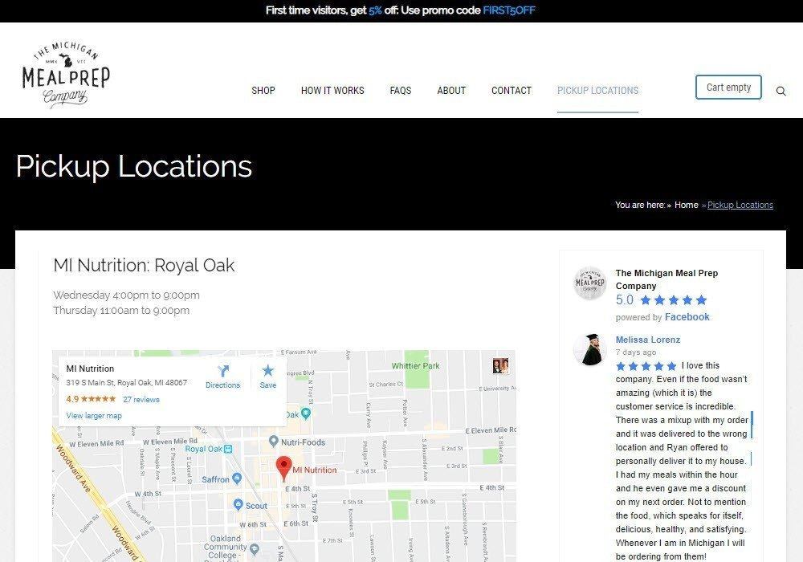Click the Thursday 11:00am to 9:00pm hours
Image resolution: width=803 pixels, height=562 pixels.
[121, 311]
